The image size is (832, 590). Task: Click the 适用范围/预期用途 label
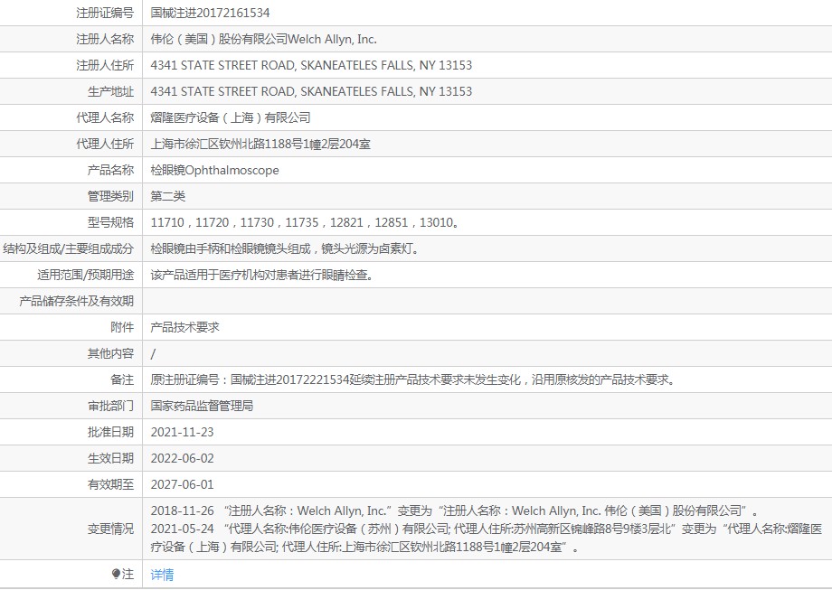[x=85, y=275]
